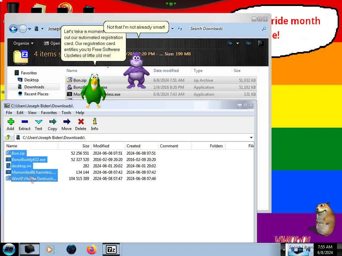This screenshot has height=256, width=342.
Task: Switch to 7-Zip taskbar button
Action: click(111, 249)
